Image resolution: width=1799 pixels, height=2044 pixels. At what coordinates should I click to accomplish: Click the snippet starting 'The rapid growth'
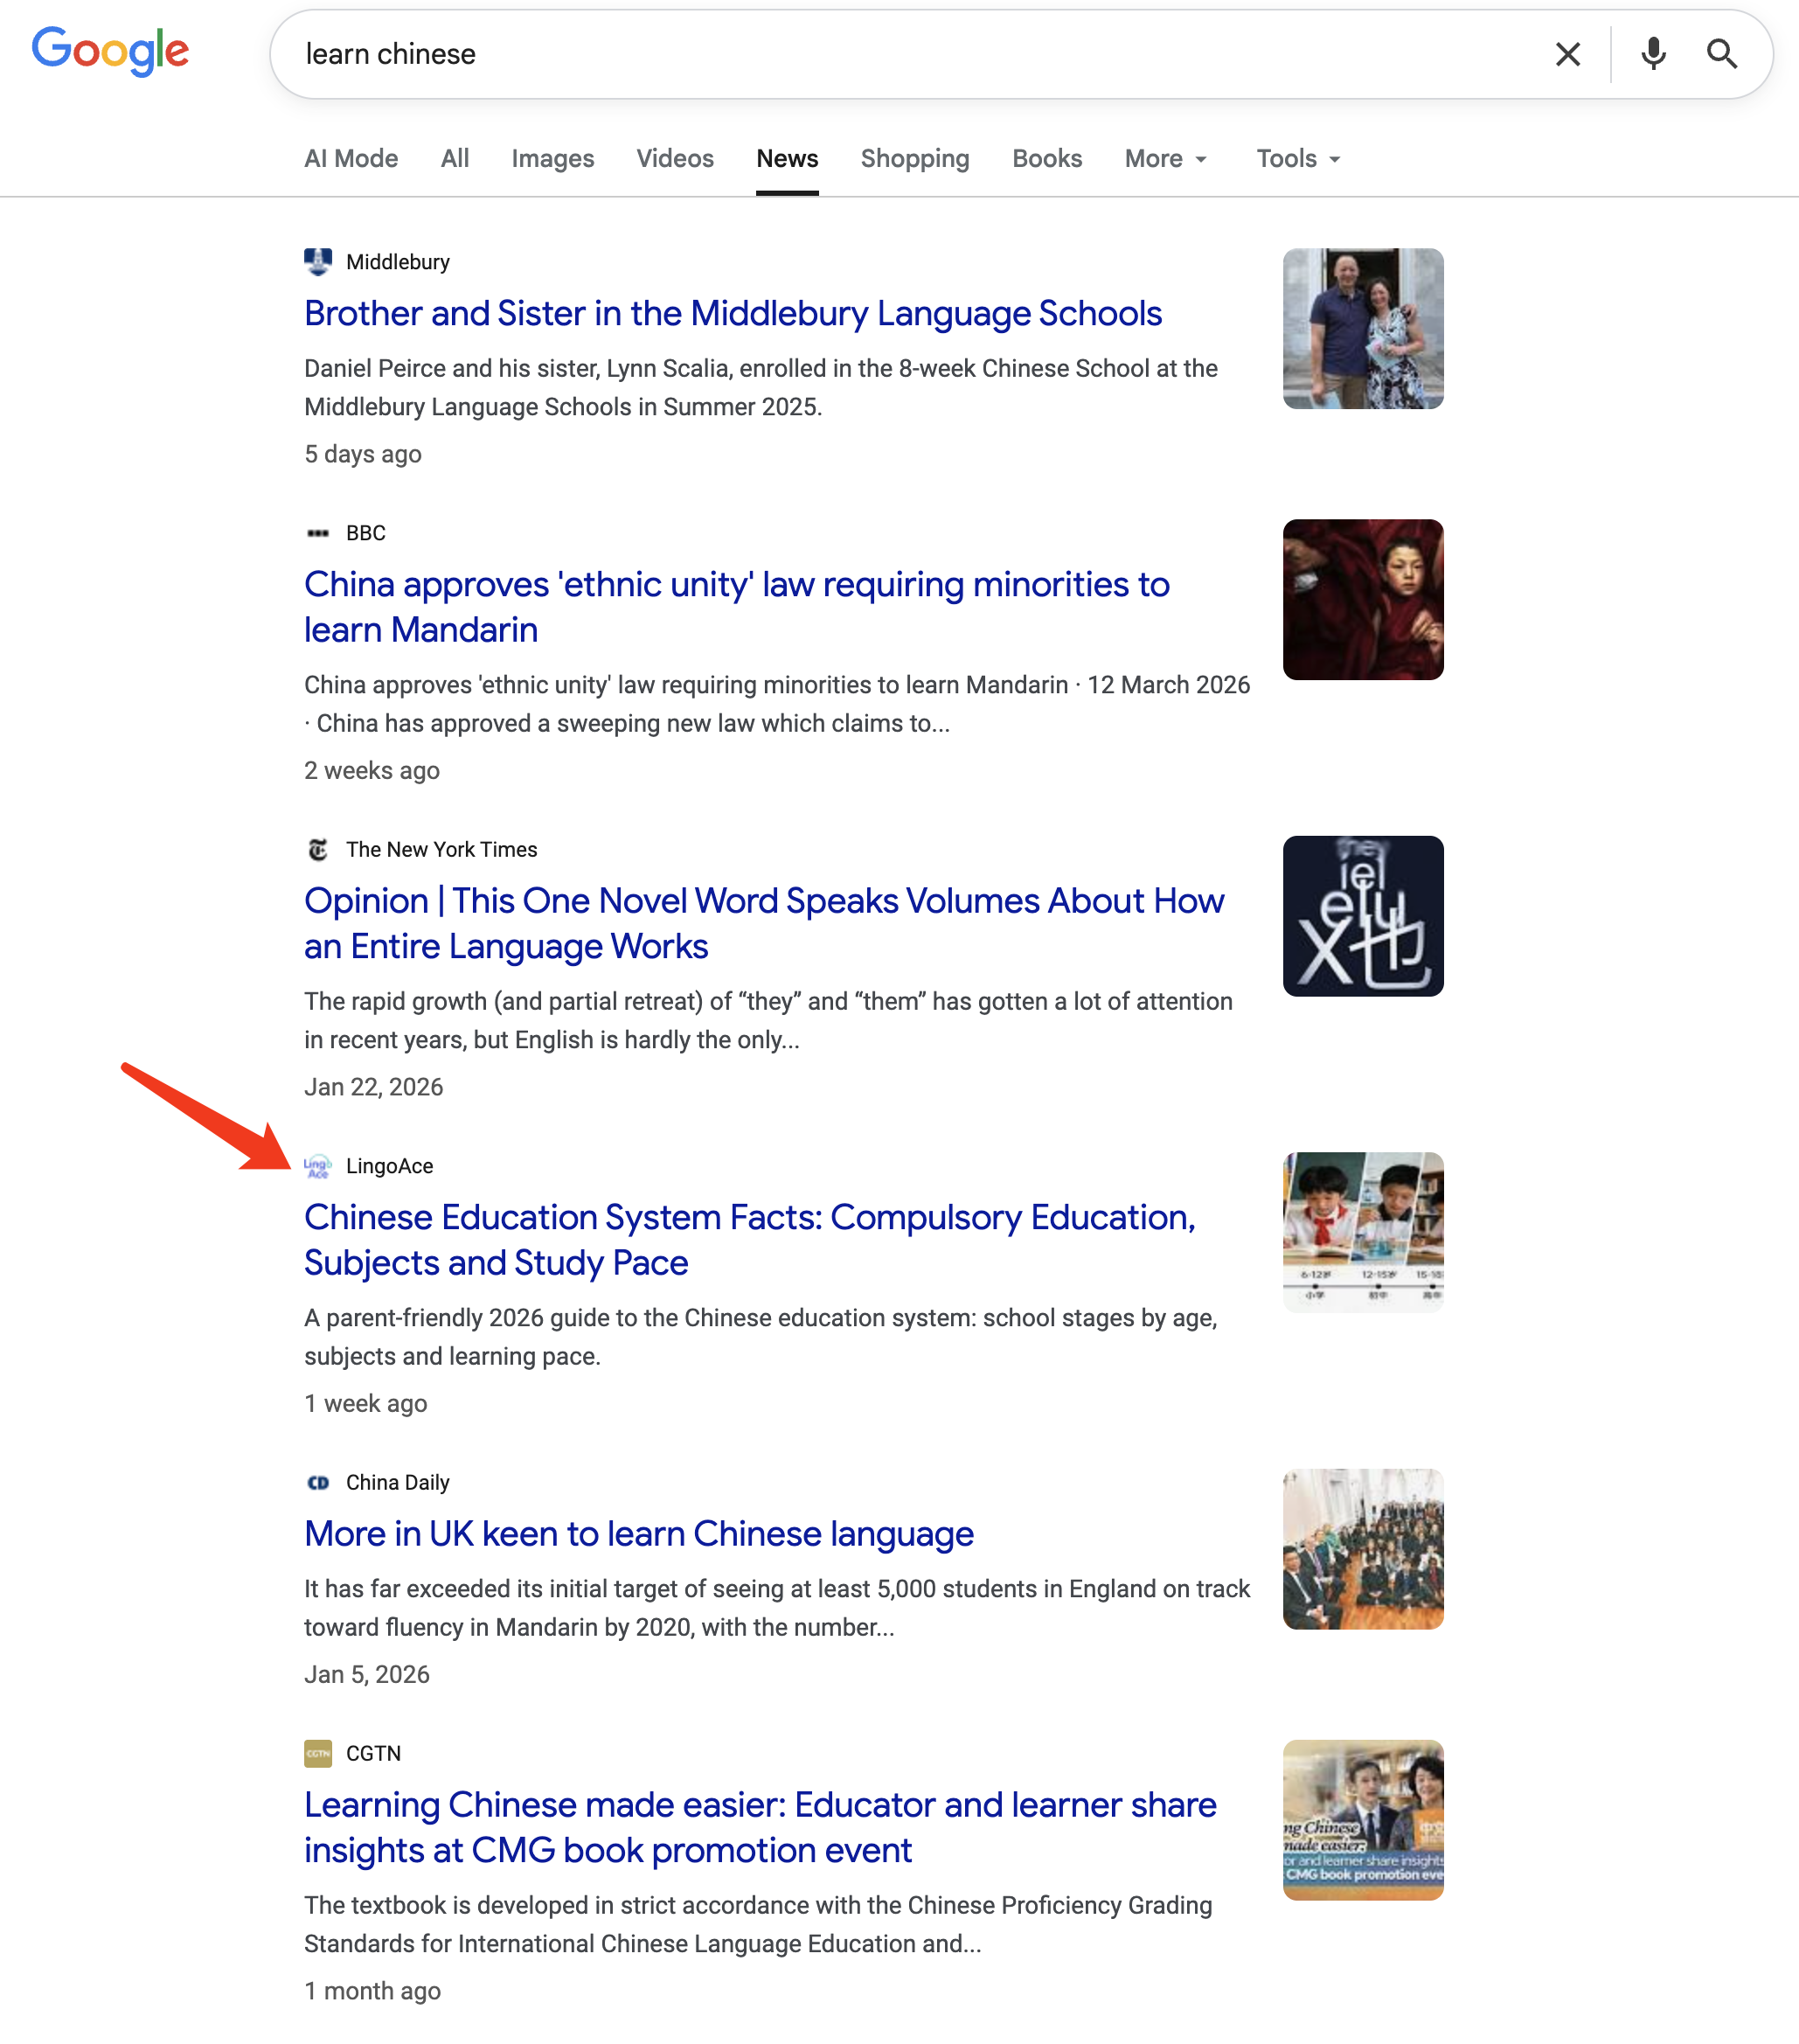coord(768,1021)
